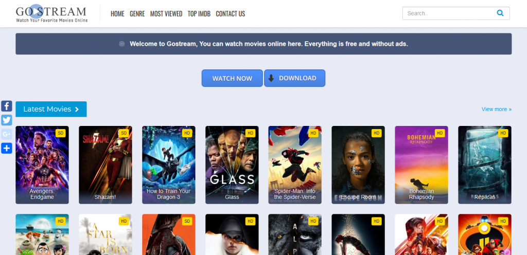Screen dimensions: 527x255
Task: Click the welcome to Gostream banner text
Action: point(269,44)
